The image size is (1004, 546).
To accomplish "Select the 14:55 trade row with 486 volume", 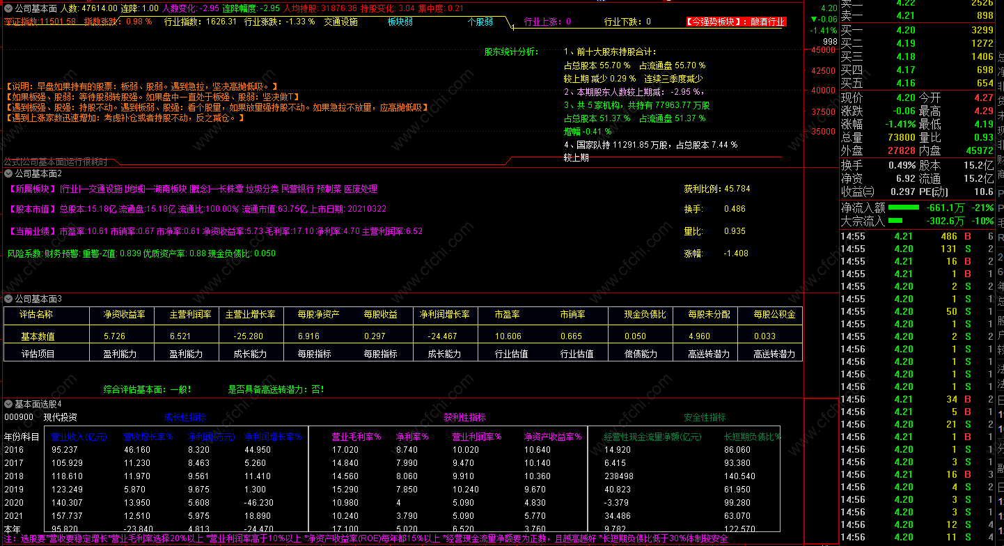I will 918,237.
